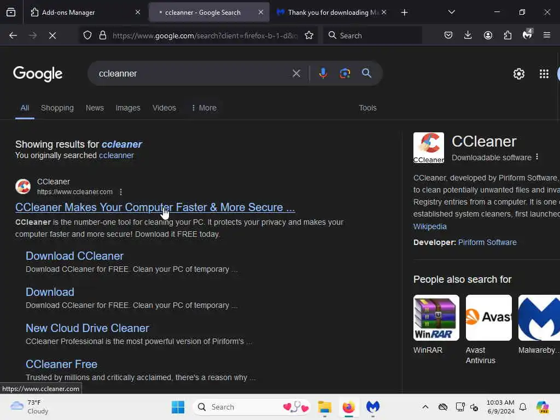Open options for ccleaner.com result
Image resolution: width=560 pixels, height=420 pixels.
pyautogui.click(x=121, y=192)
